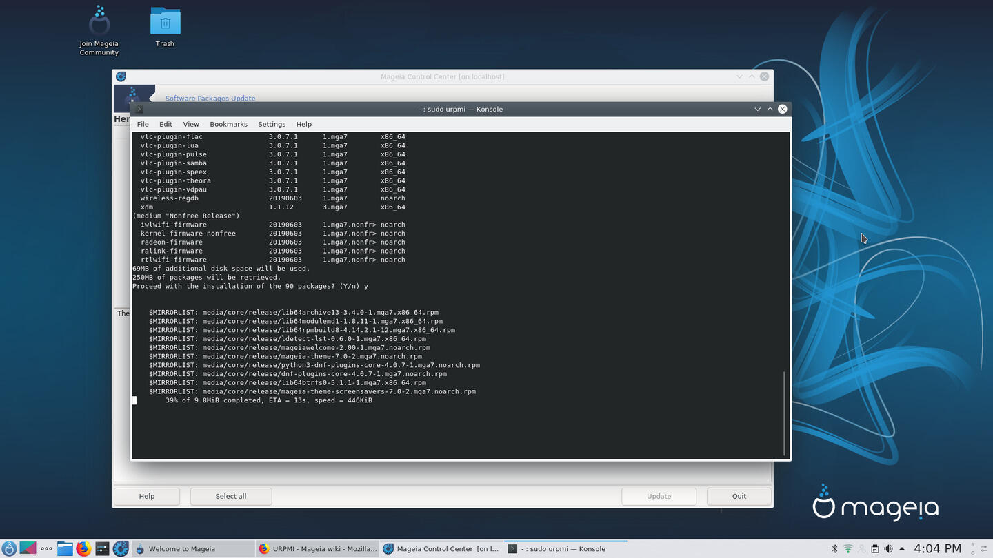Click the 'radeon-firmware' package row
Image resolution: width=993 pixels, height=558 pixels.
click(x=273, y=242)
